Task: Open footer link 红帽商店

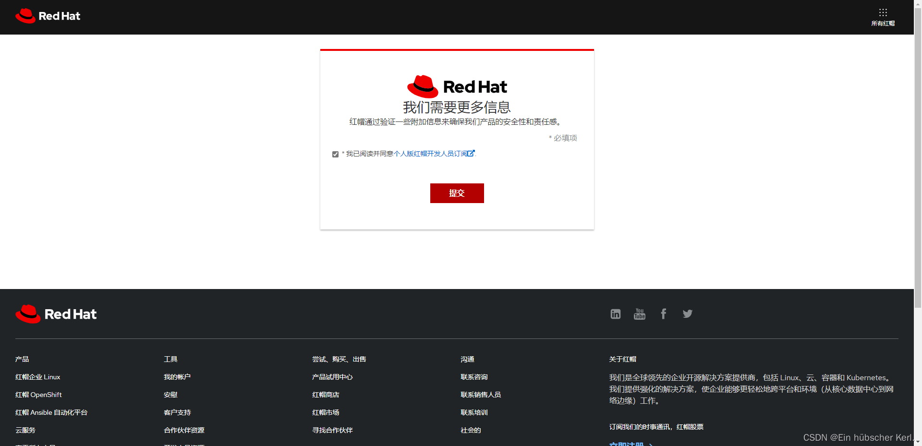Action: [326, 395]
